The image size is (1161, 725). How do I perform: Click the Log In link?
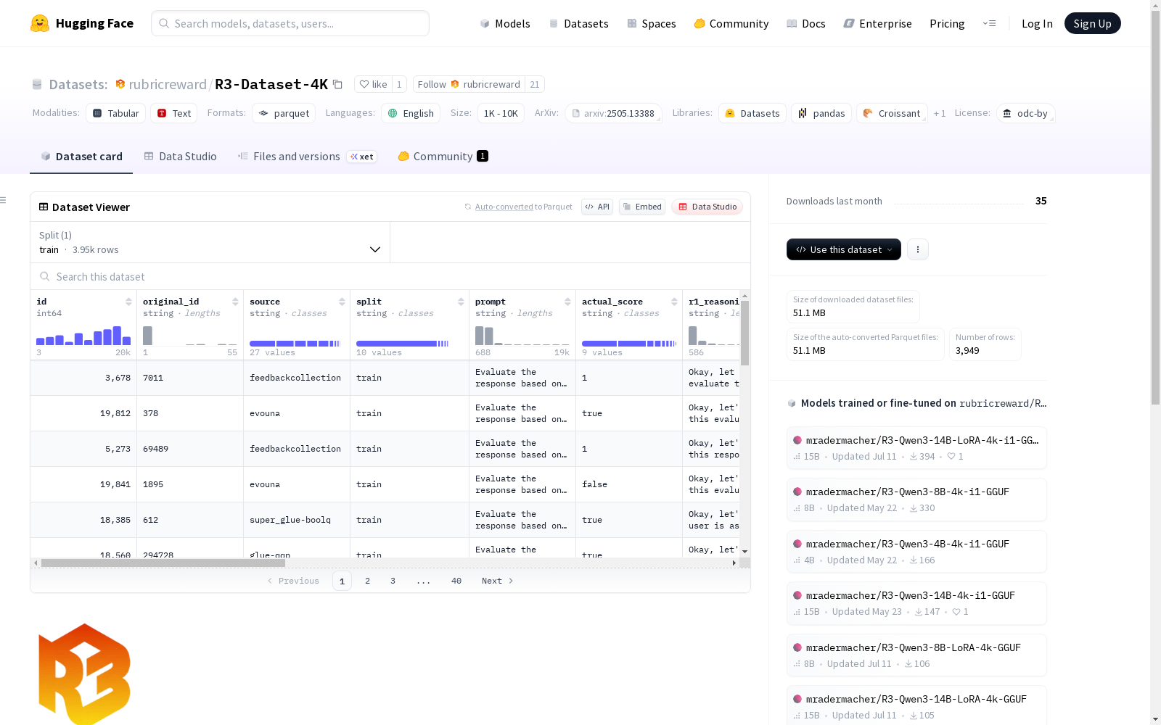pos(1037,23)
